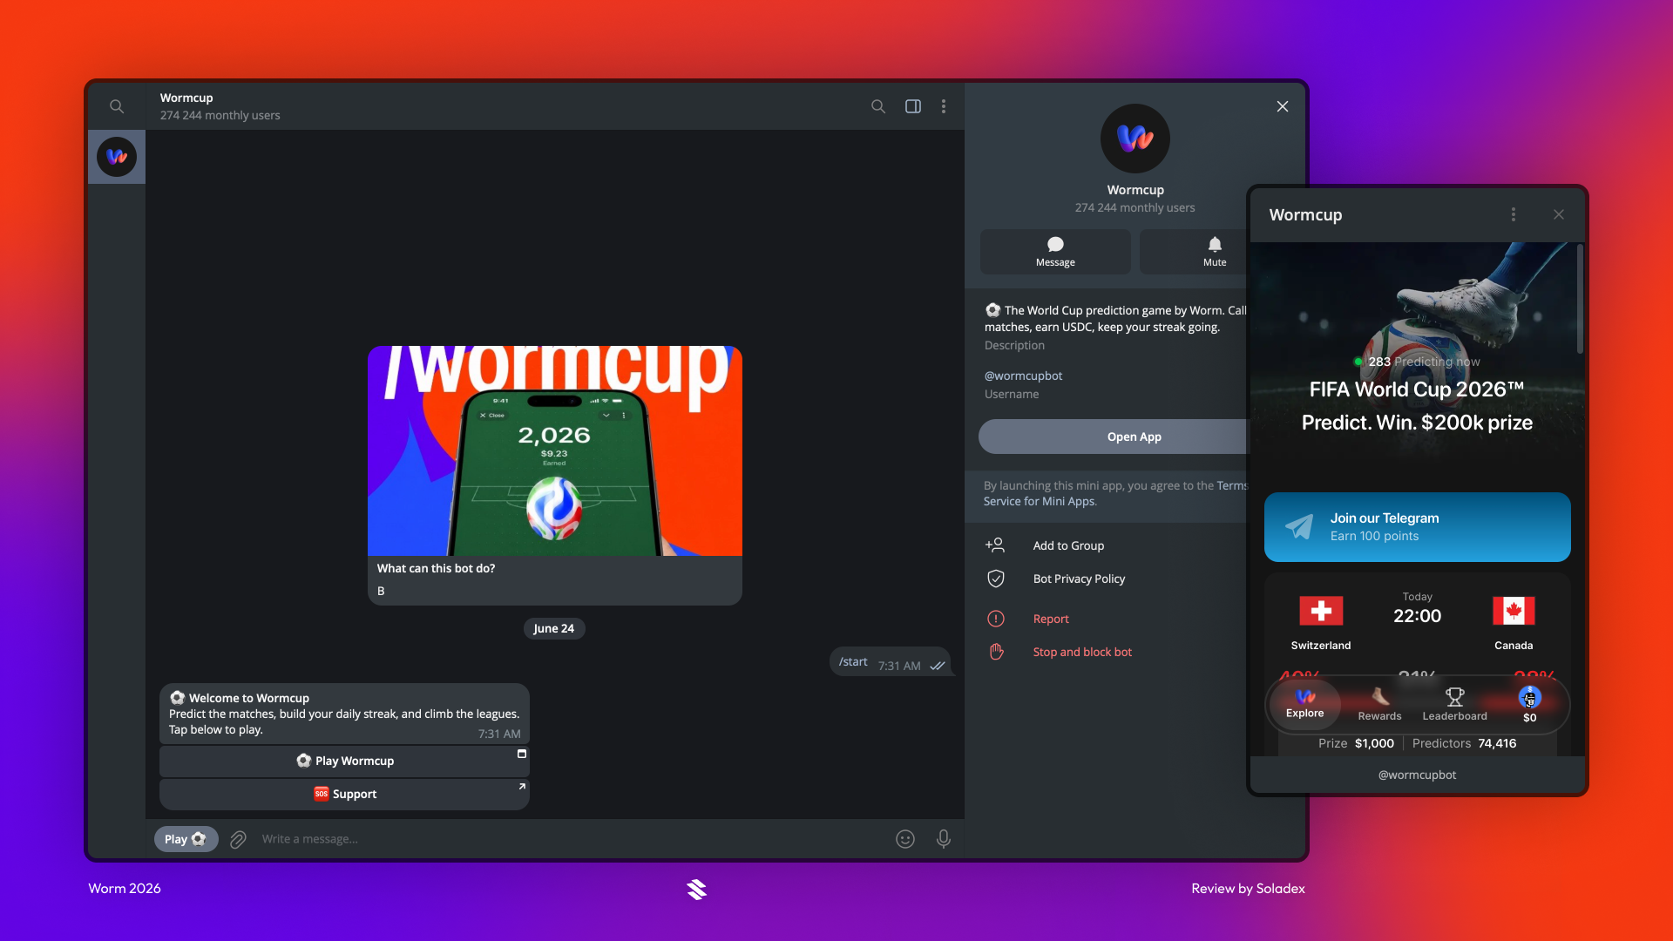Open chat header three-dot menu

point(944,106)
